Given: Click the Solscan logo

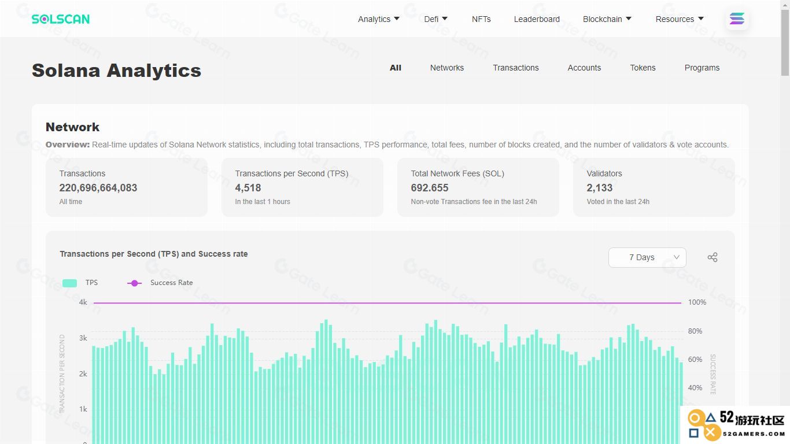Looking at the screenshot, I should pos(61,19).
